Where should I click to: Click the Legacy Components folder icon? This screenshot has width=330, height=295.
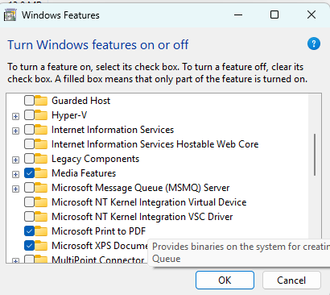pos(41,159)
